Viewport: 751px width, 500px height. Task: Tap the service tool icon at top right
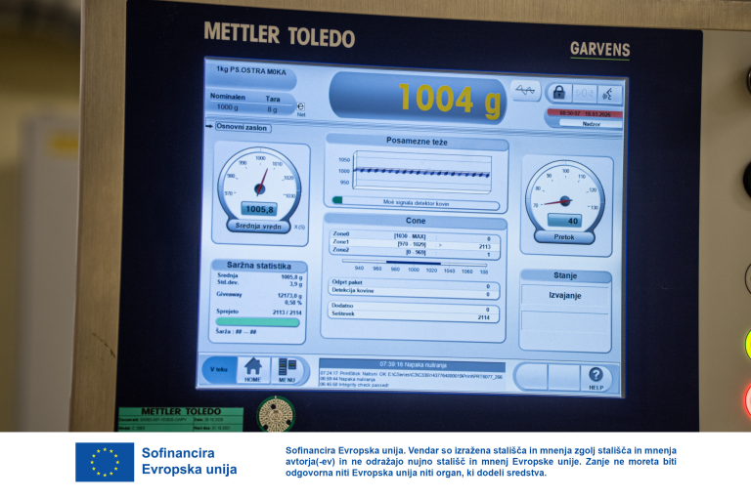click(x=609, y=94)
